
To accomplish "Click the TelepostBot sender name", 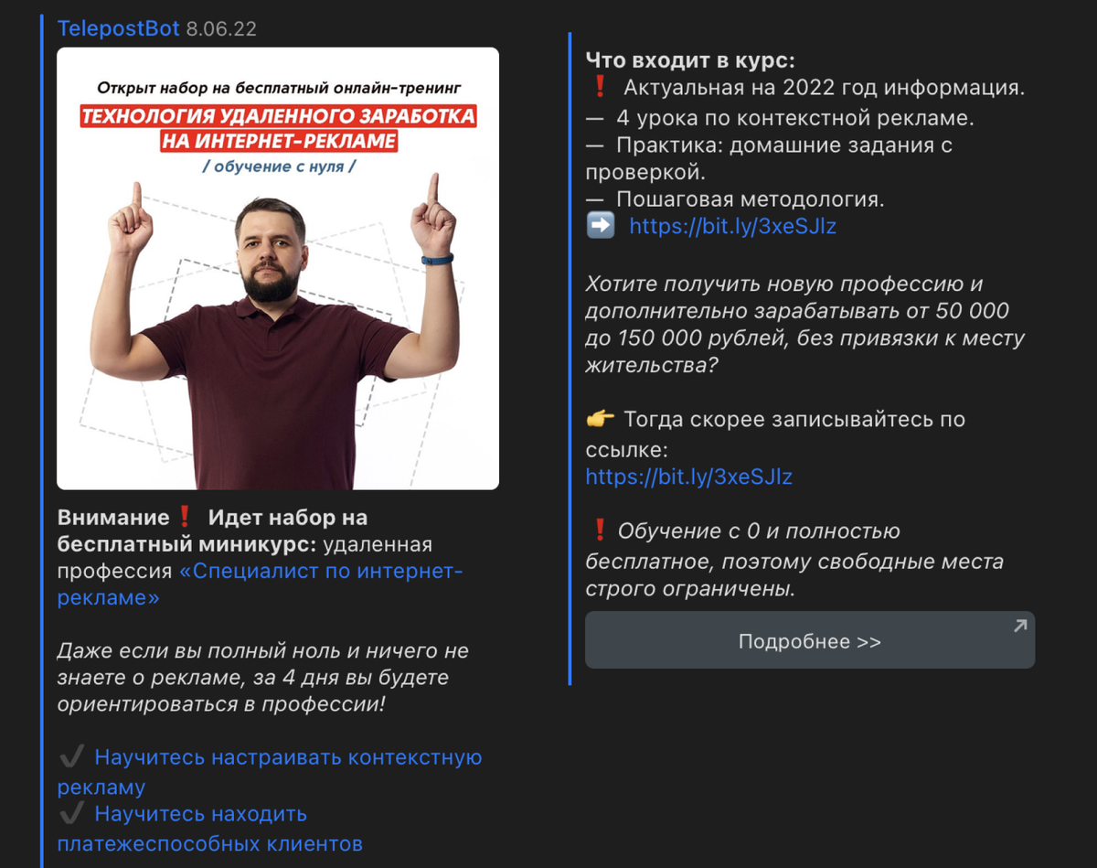I will coord(119,29).
